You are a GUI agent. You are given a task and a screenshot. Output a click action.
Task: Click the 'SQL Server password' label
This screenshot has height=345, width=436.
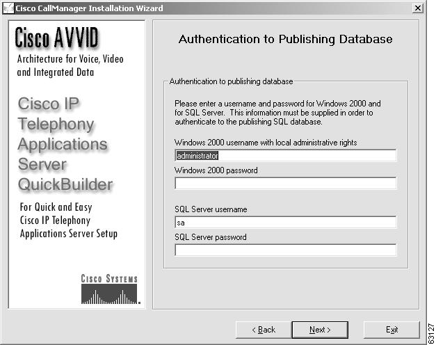(211, 237)
